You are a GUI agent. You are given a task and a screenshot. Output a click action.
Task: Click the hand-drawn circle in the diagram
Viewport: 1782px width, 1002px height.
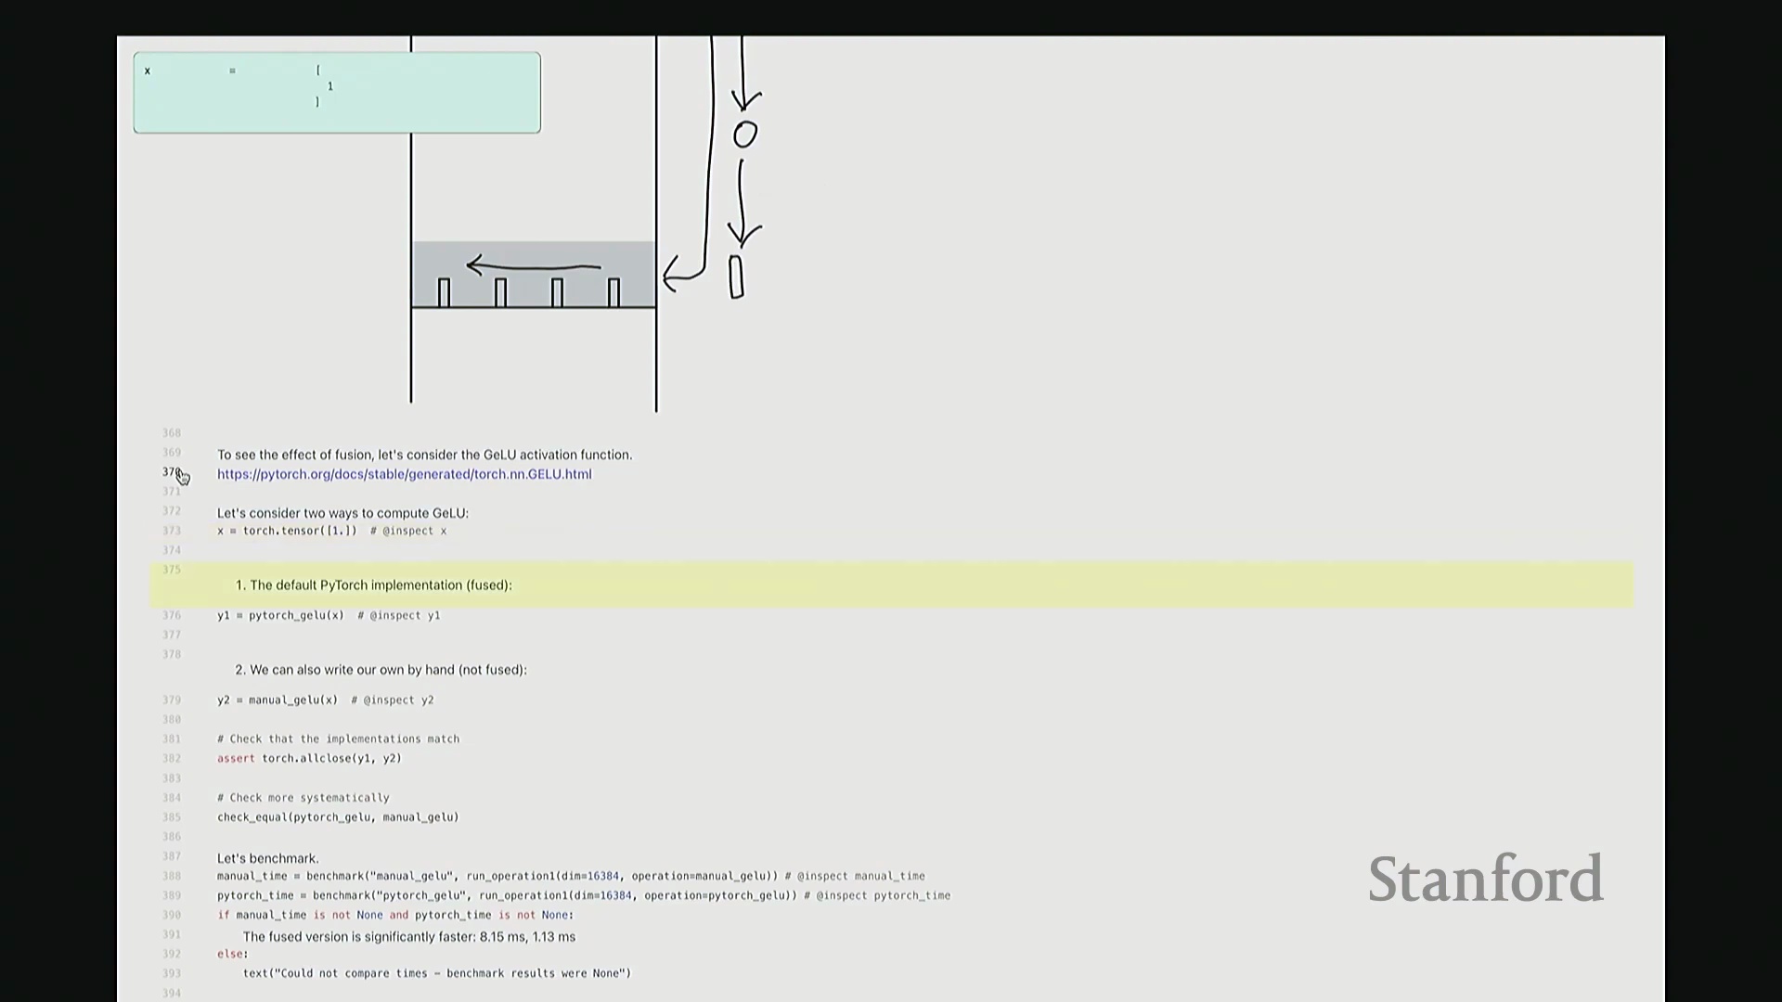745,135
